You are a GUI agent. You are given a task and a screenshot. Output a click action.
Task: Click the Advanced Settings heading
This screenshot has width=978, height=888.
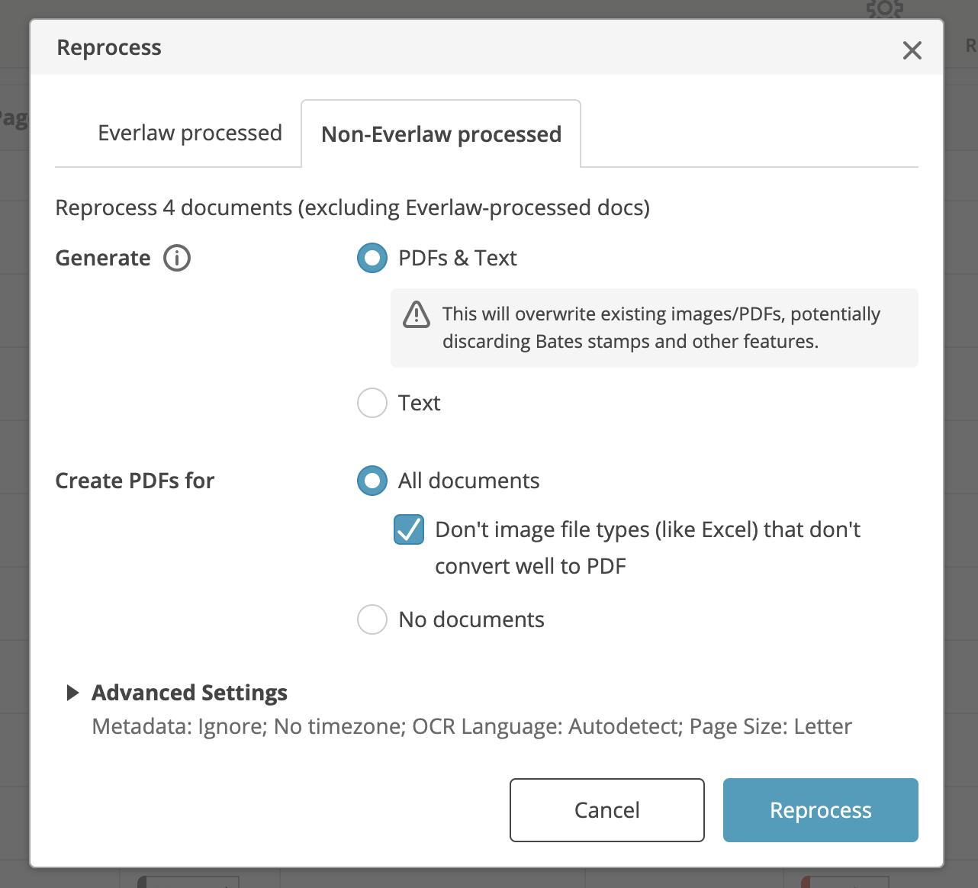[190, 693]
